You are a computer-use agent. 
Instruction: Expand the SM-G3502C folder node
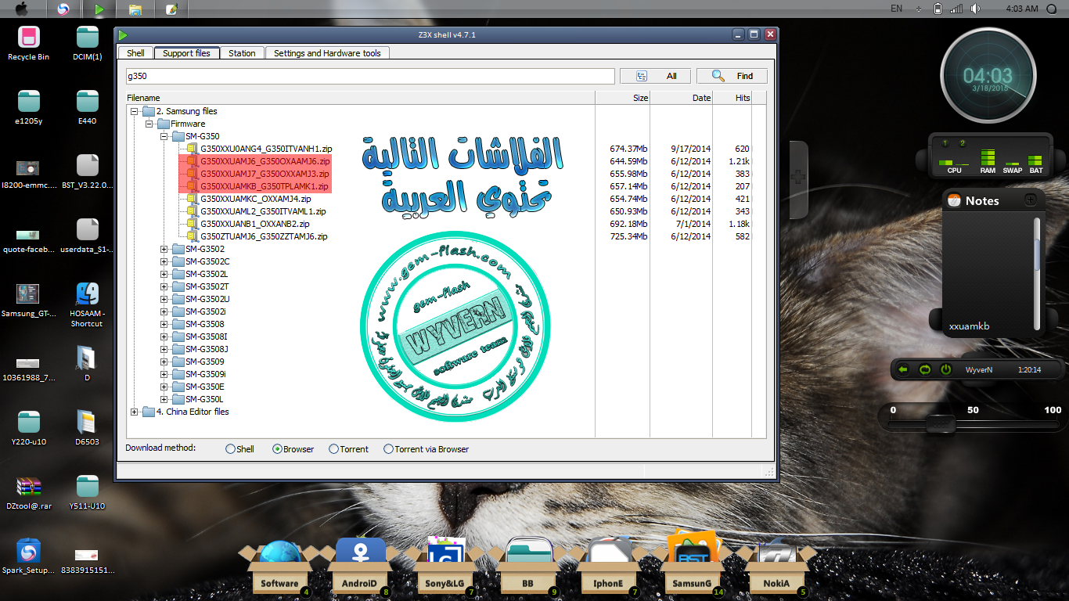point(164,261)
